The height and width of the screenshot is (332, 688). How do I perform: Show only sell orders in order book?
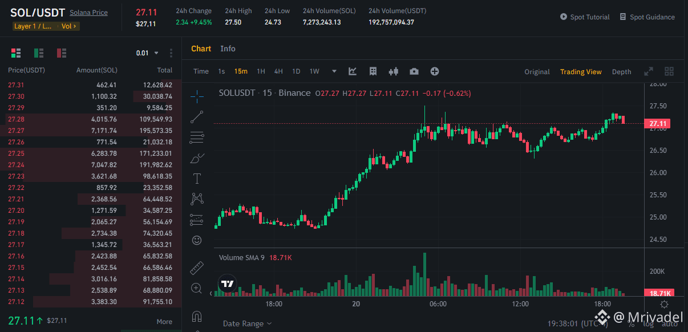[62, 53]
